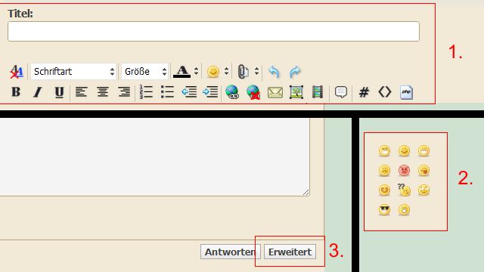Click the redo arrow icon
484x272 pixels.
click(295, 72)
